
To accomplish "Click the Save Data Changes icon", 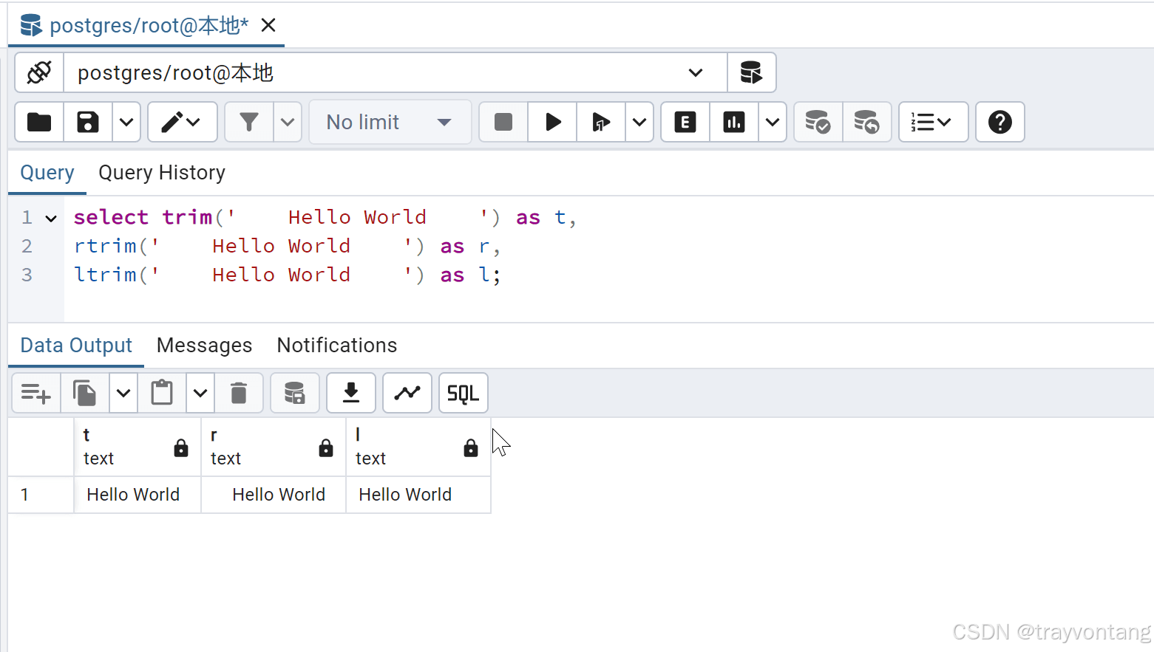I will pos(295,394).
